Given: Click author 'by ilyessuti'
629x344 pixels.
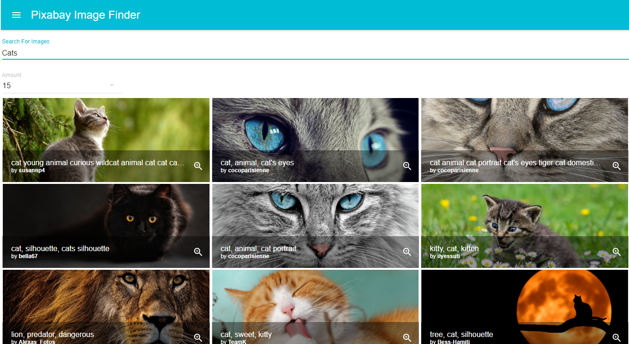Looking at the screenshot, I should [x=445, y=256].
